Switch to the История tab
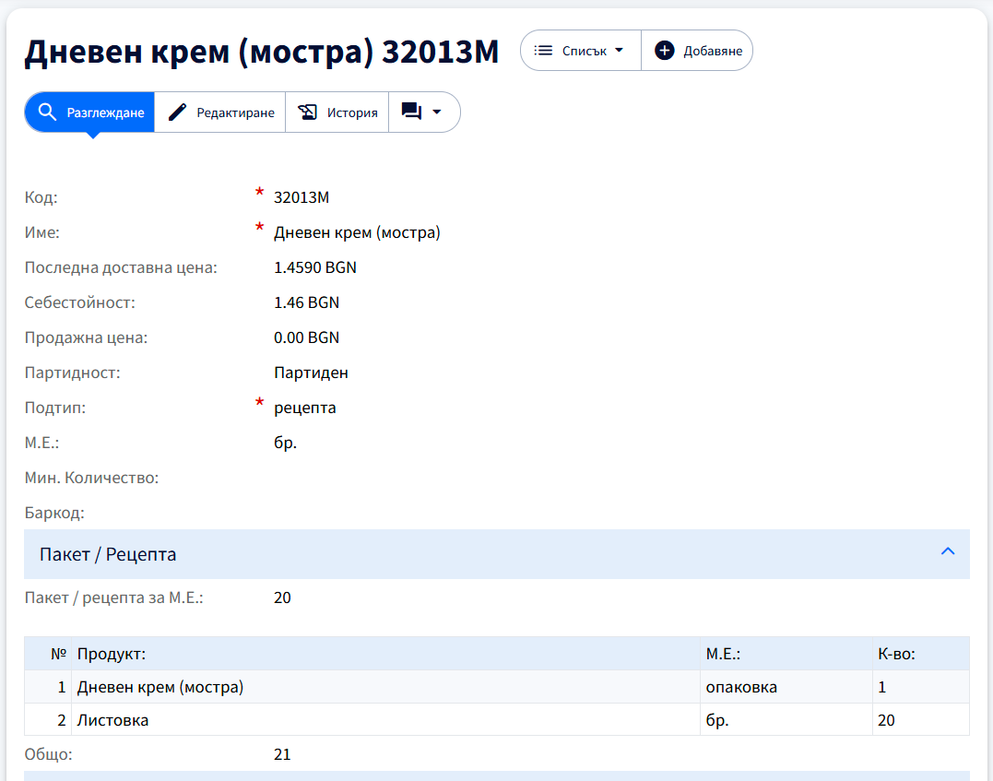Screen dimensions: 993x781 click(x=337, y=111)
